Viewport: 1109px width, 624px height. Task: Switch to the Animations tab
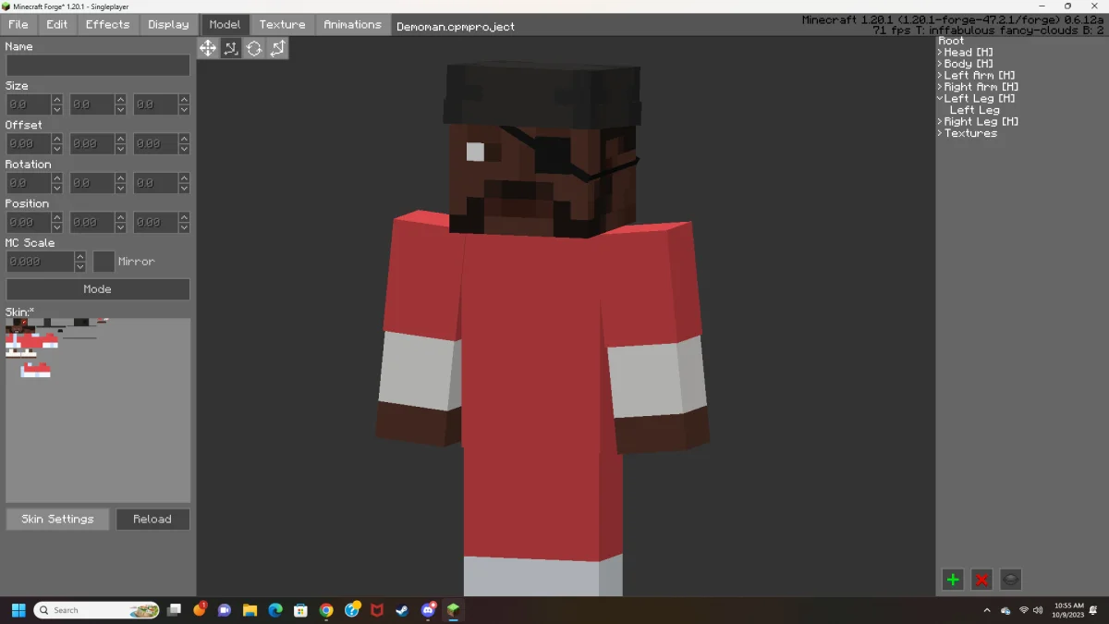[352, 24]
